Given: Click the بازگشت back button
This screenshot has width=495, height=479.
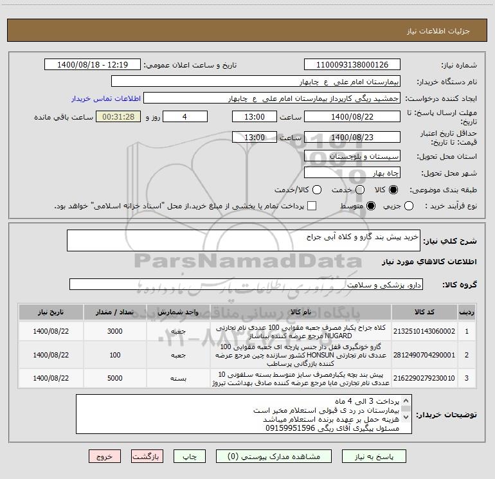Looking at the screenshot, I should 147,456.
